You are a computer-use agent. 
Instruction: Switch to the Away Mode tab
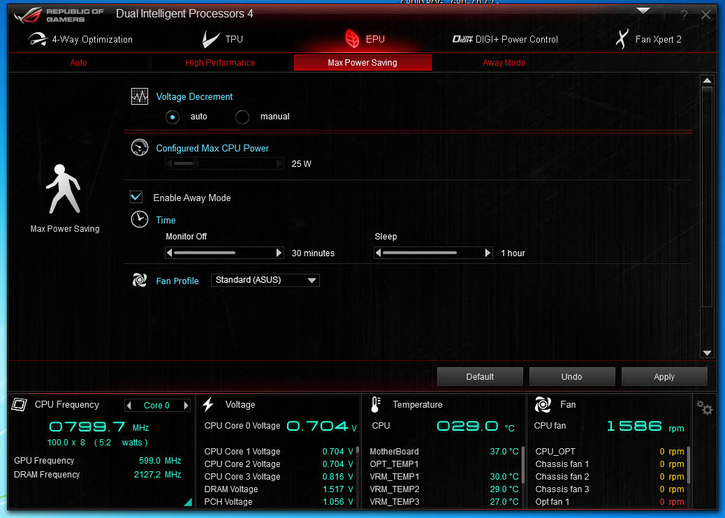[x=504, y=63]
